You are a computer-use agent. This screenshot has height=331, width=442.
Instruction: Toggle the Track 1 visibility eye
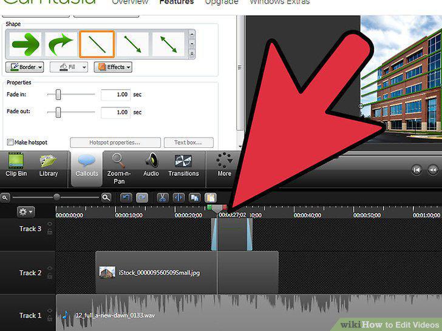coord(50,311)
